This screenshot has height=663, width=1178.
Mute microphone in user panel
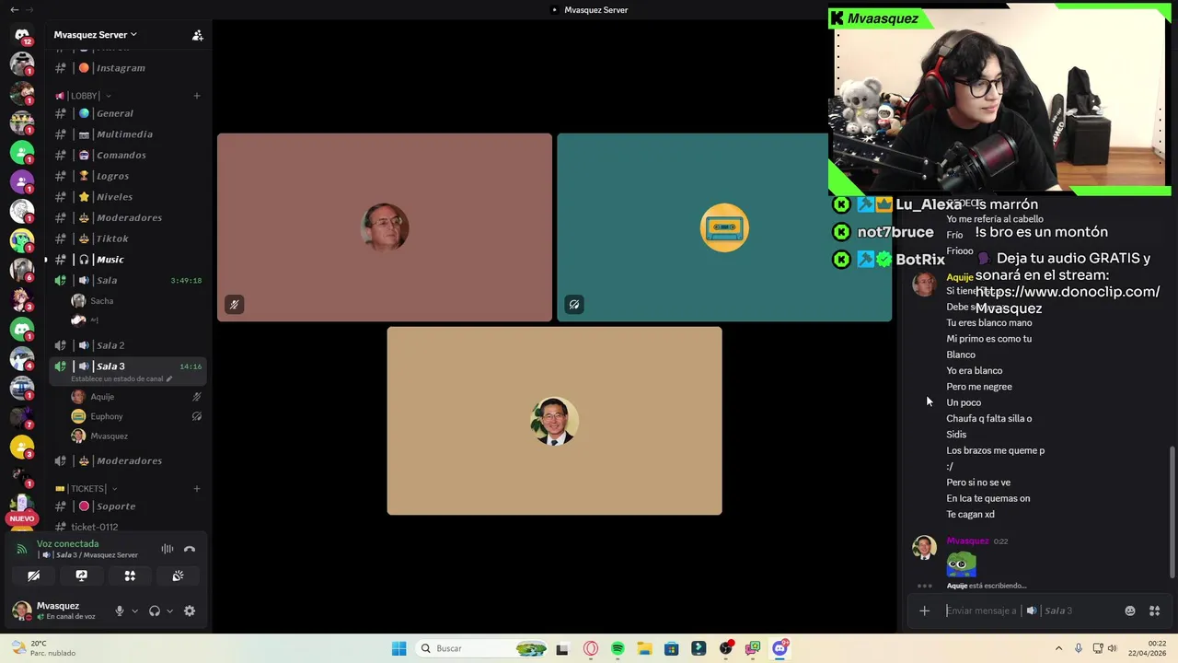tap(119, 611)
